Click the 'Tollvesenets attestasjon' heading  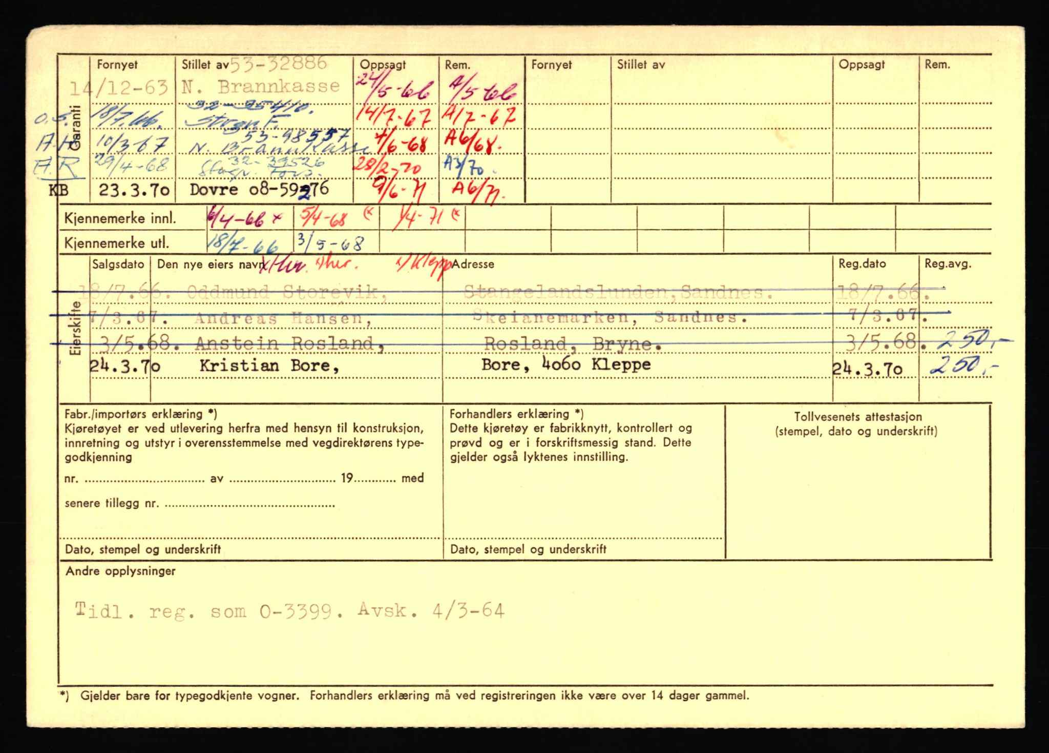point(858,417)
